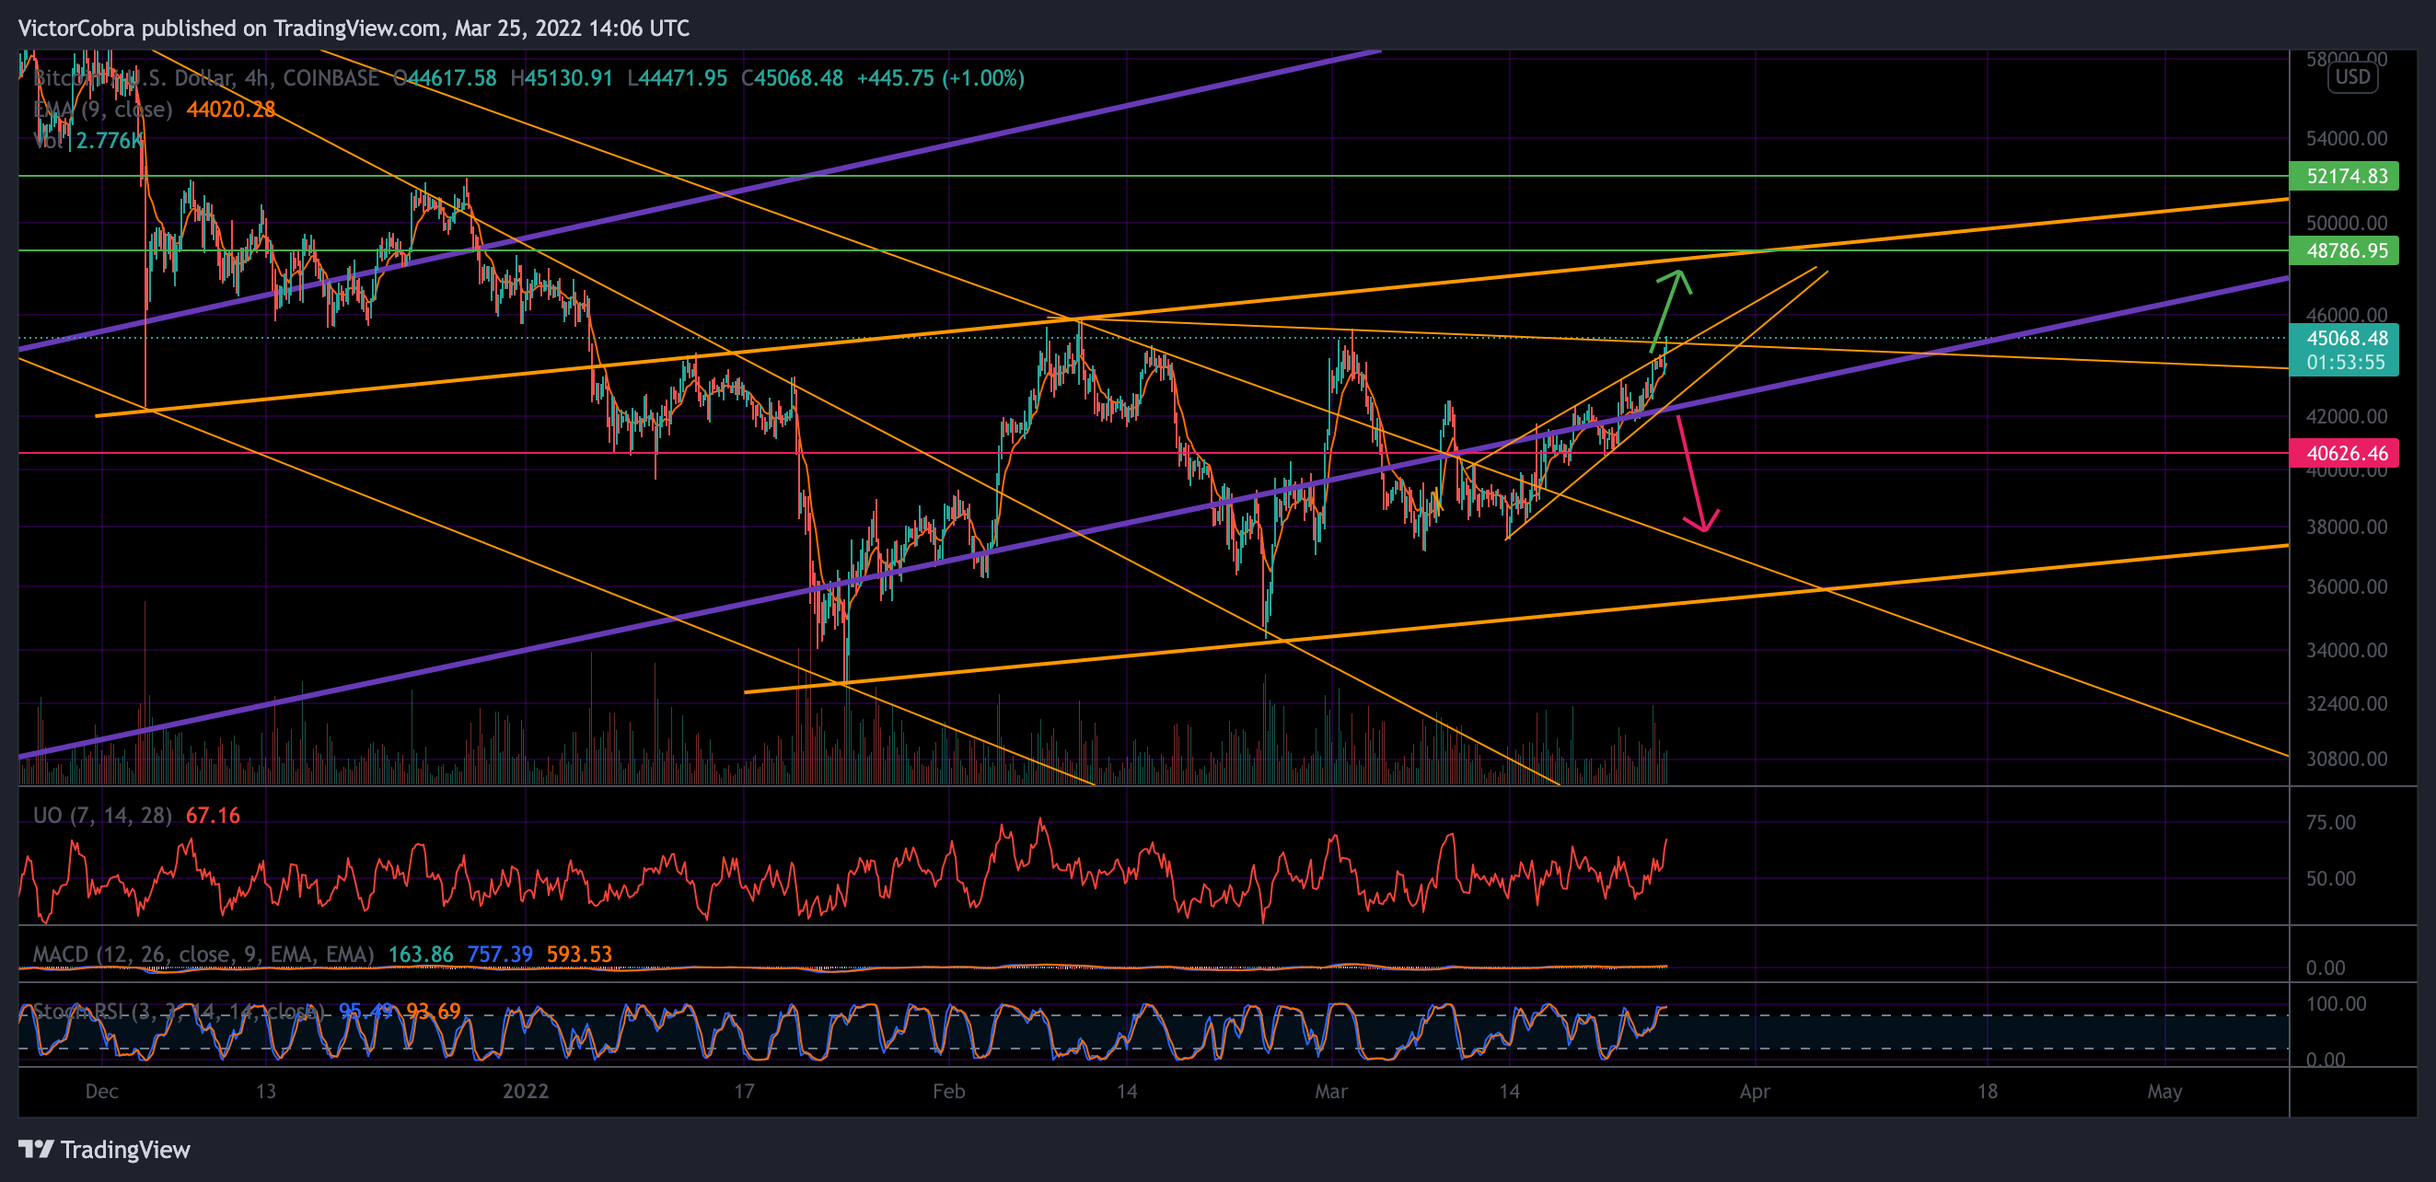Click the VictorCobra published header text

coord(354,29)
